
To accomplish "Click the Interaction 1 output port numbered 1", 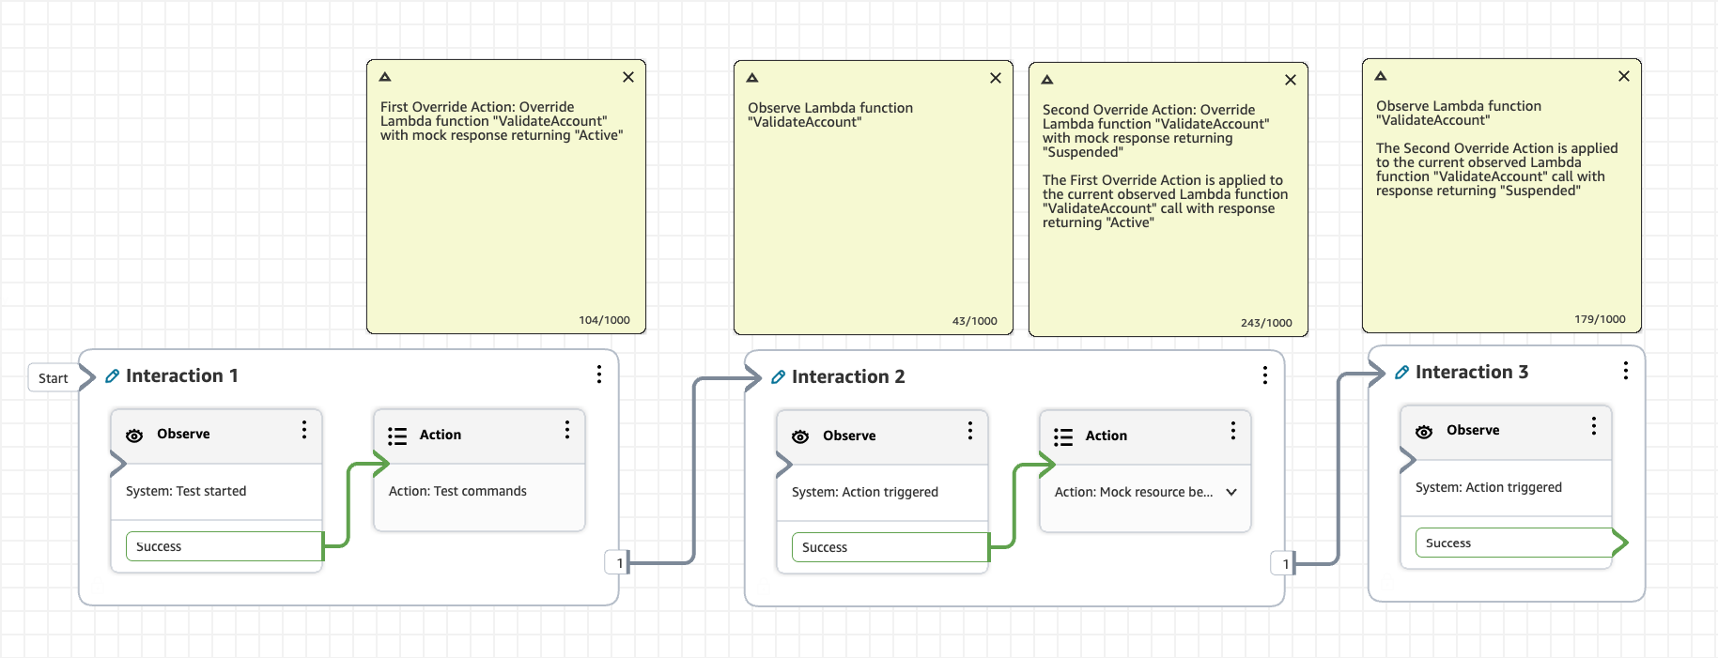I will click(618, 562).
